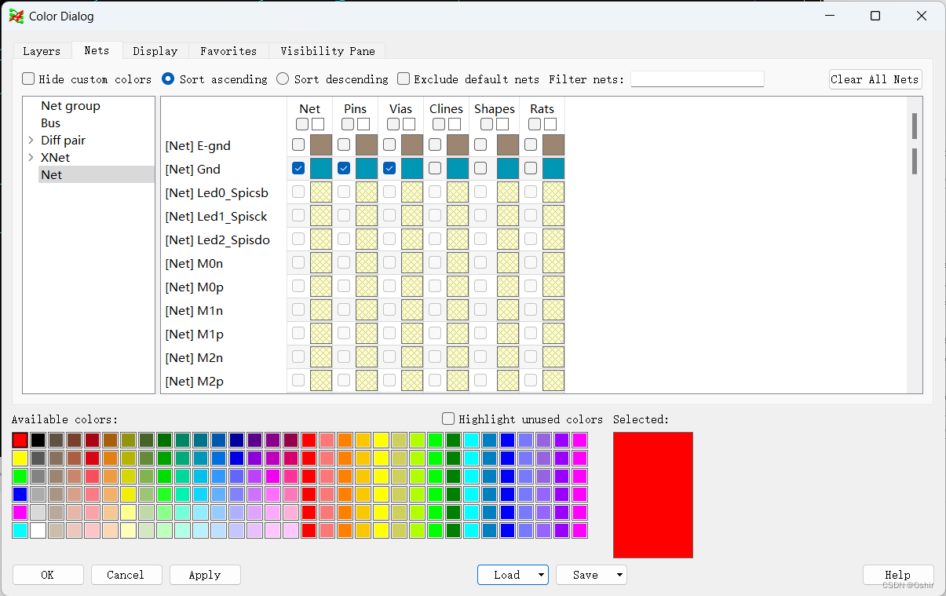Click the M1p Clines pattern box
946x596 pixels.
[457, 334]
